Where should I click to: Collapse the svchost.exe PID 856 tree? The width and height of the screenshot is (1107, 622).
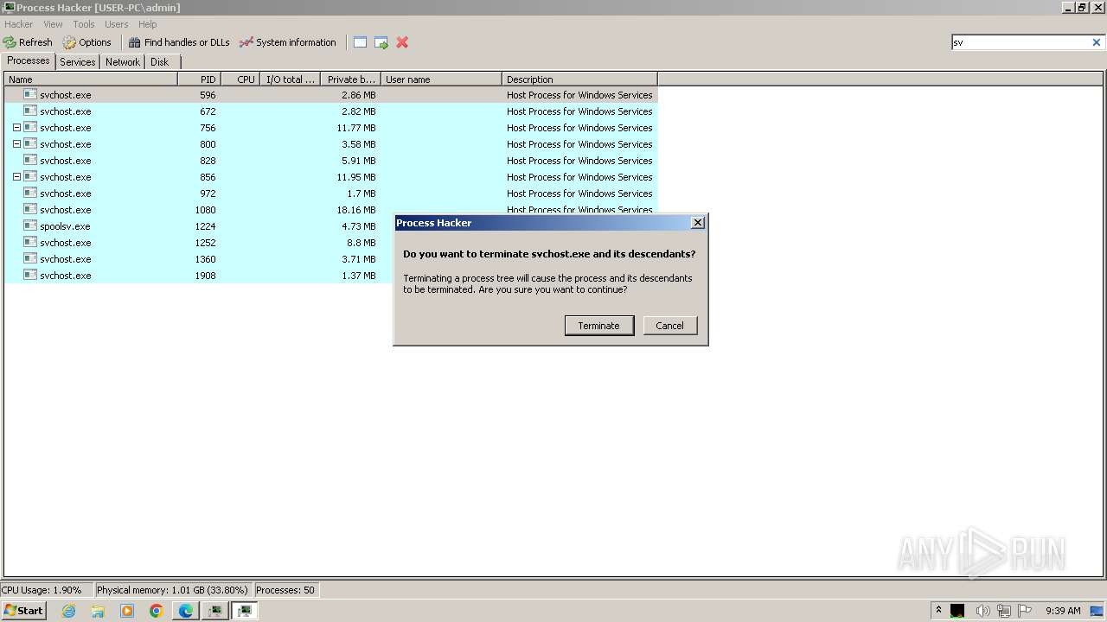(16, 177)
